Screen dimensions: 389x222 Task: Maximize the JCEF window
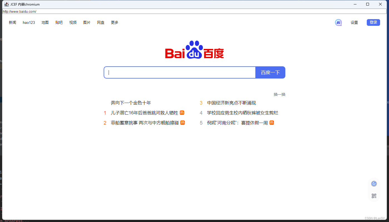tap(368, 4)
